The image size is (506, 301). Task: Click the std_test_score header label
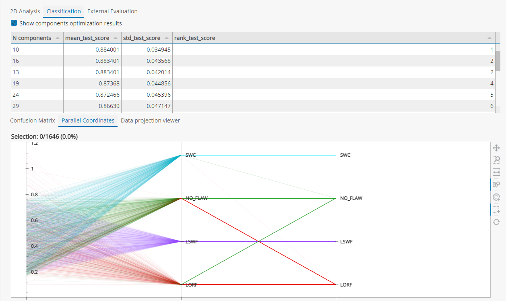pos(142,38)
